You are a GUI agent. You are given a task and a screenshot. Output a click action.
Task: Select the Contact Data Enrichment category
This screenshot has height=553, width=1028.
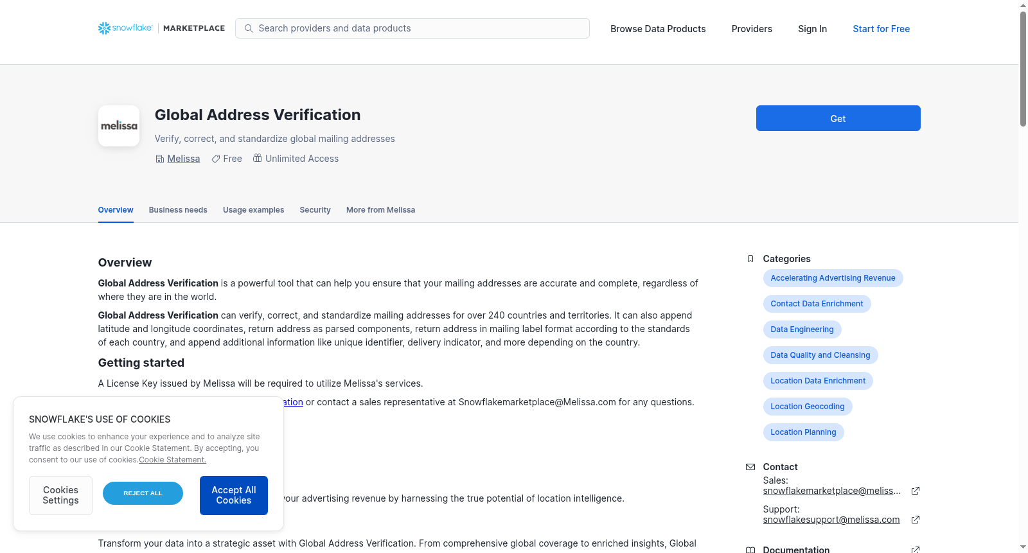point(817,304)
